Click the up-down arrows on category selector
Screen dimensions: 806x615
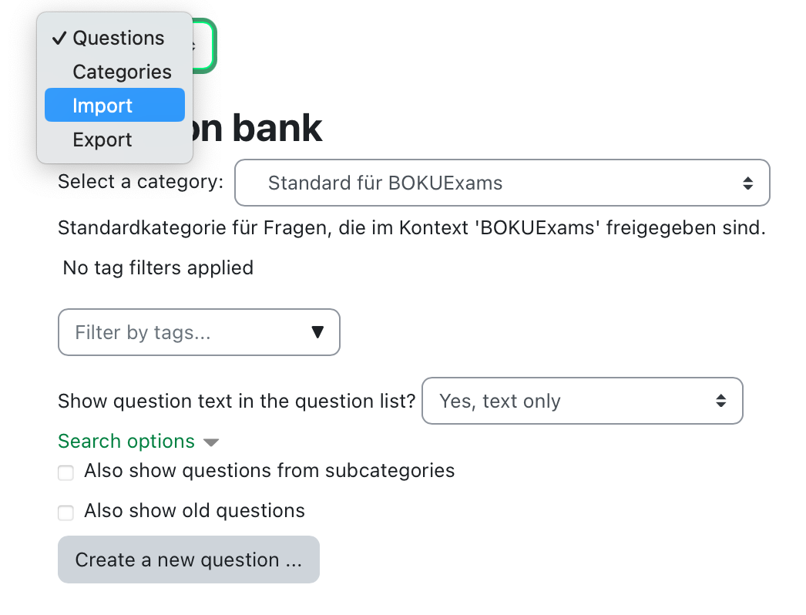click(x=748, y=183)
